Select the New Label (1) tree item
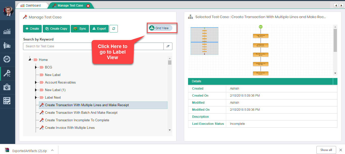The width and height of the screenshot is (345, 154). [x=55, y=90]
